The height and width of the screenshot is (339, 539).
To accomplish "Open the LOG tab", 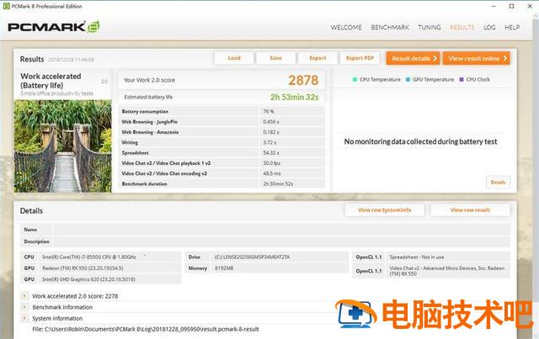I will click(489, 28).
